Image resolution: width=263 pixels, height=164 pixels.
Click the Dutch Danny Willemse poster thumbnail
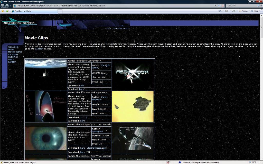point(46,106)
